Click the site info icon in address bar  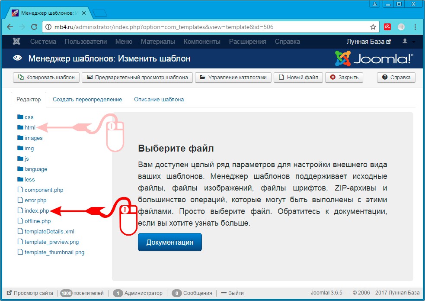[x=48, y=27]
